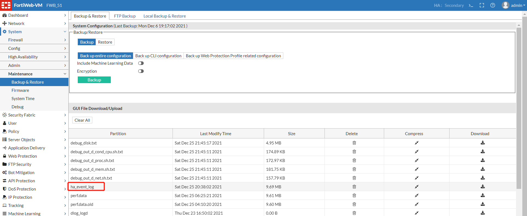Switch to the FTP Backup tab

point(125,16)
